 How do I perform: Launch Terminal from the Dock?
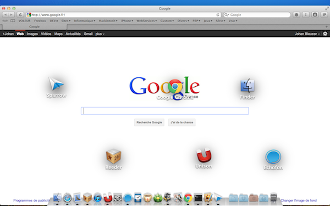coord(198,198)
